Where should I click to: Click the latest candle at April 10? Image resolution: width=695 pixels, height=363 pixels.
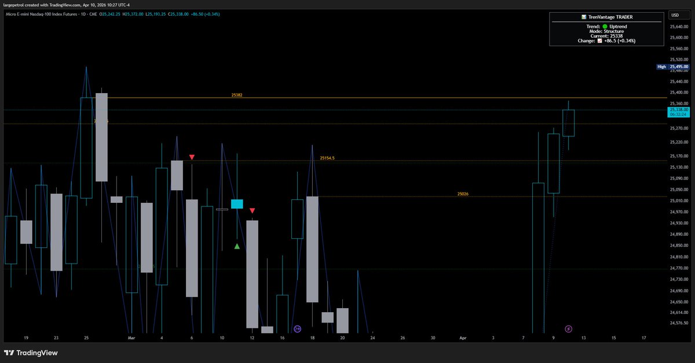(568, 123)
